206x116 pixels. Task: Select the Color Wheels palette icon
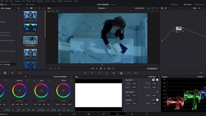[x=5, y=73]
